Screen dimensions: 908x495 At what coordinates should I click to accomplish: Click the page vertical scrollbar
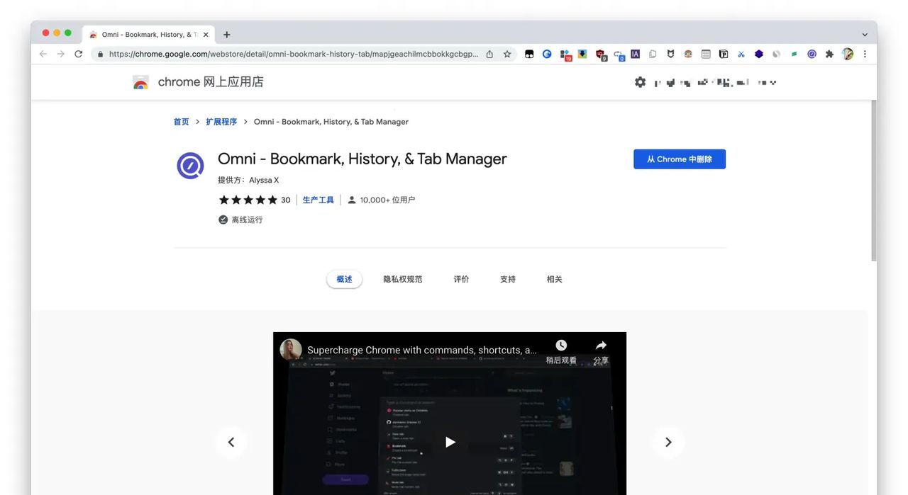coord(874,181)
